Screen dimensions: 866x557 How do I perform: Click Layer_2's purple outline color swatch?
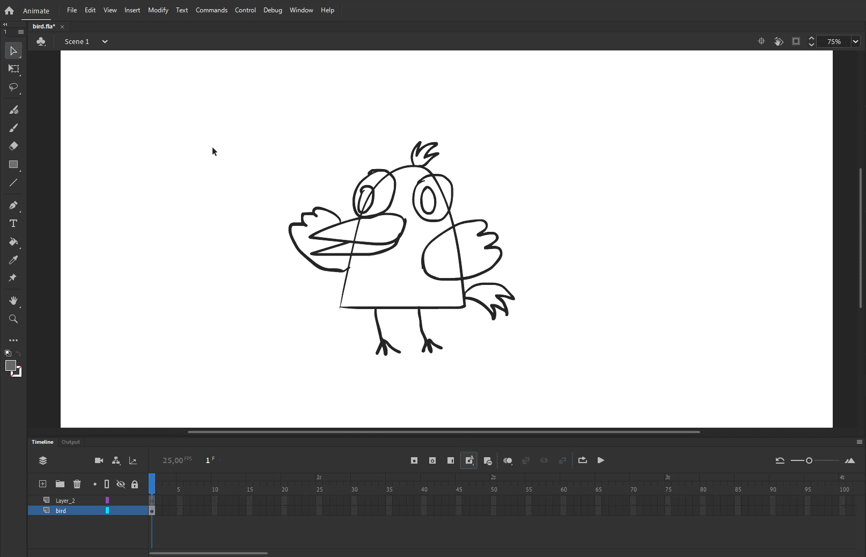click(x=107, y=500)
